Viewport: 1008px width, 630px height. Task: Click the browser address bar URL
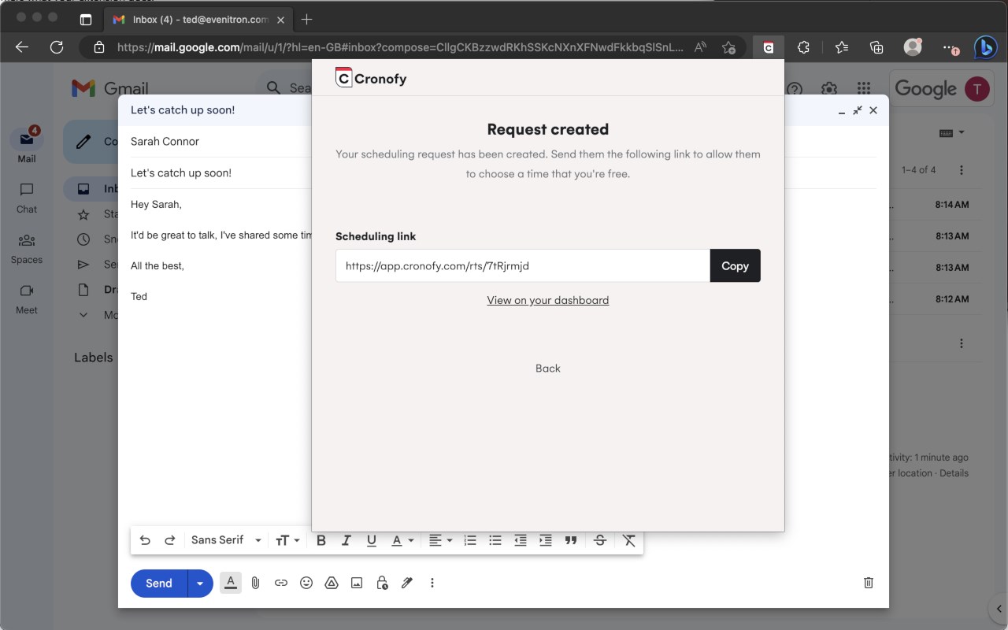[400, 47]
